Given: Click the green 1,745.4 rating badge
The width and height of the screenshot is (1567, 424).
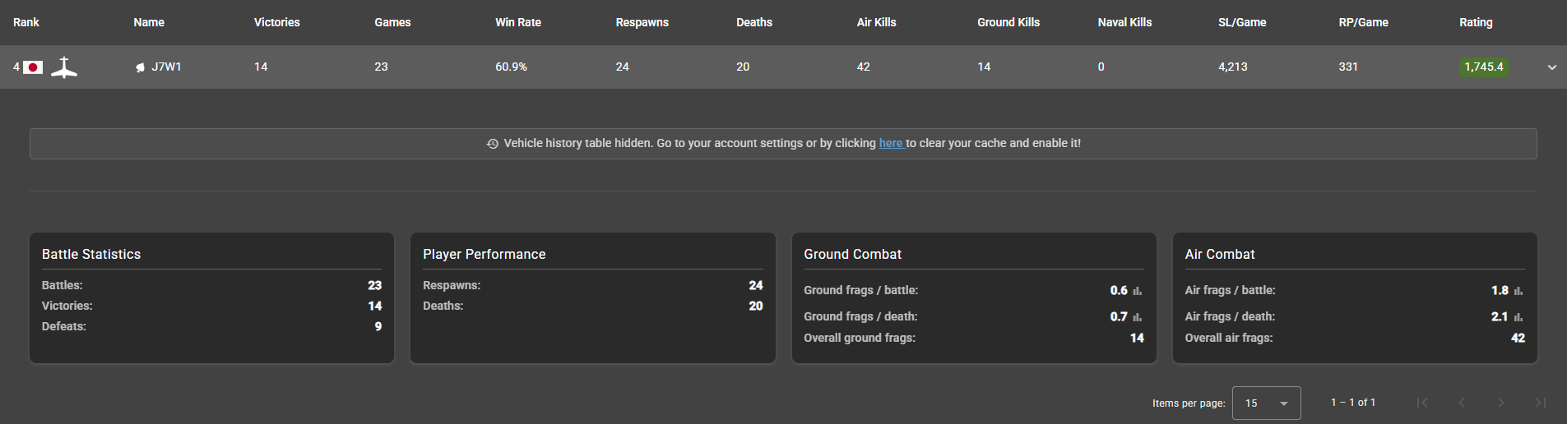Looking at the screenshot, I should 1483,67.
